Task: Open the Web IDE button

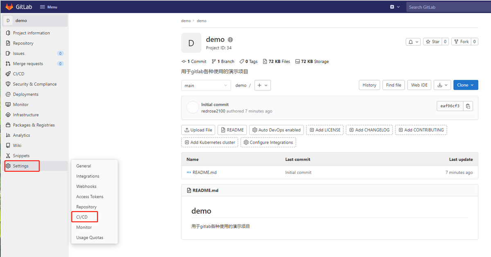Action: click(x=419, y=85)
